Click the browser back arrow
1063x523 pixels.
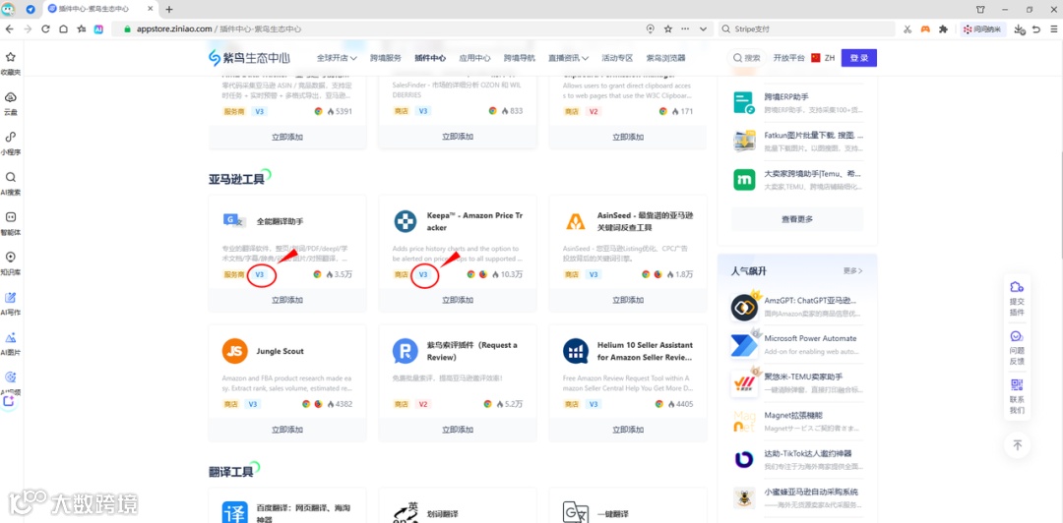10,29
